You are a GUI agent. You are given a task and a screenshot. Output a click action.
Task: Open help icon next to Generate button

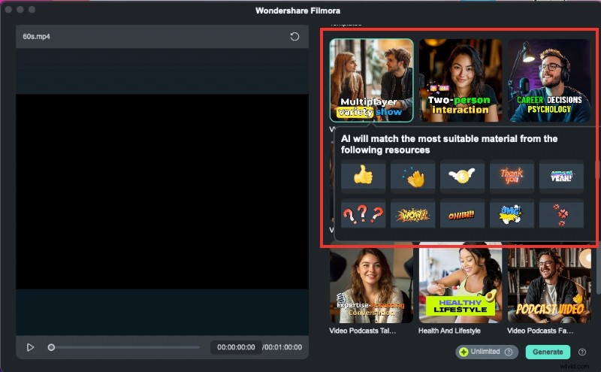[582, 352]
